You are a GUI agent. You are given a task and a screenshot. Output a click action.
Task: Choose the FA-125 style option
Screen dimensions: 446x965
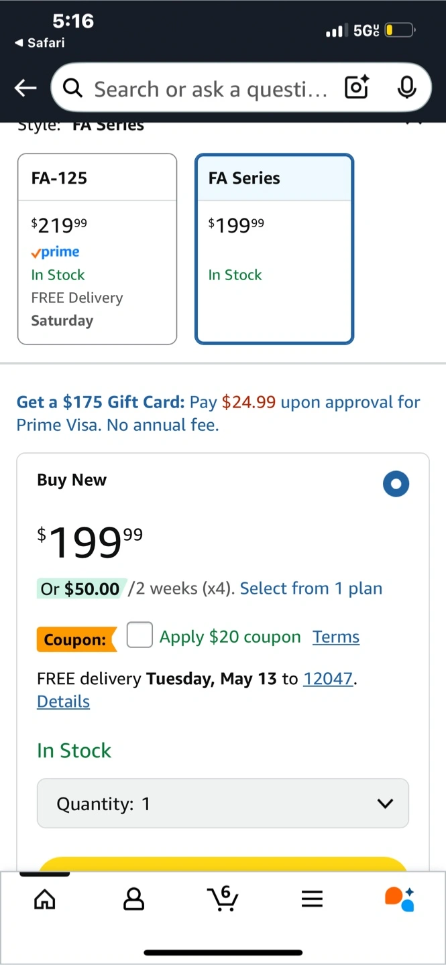point(97,249)
